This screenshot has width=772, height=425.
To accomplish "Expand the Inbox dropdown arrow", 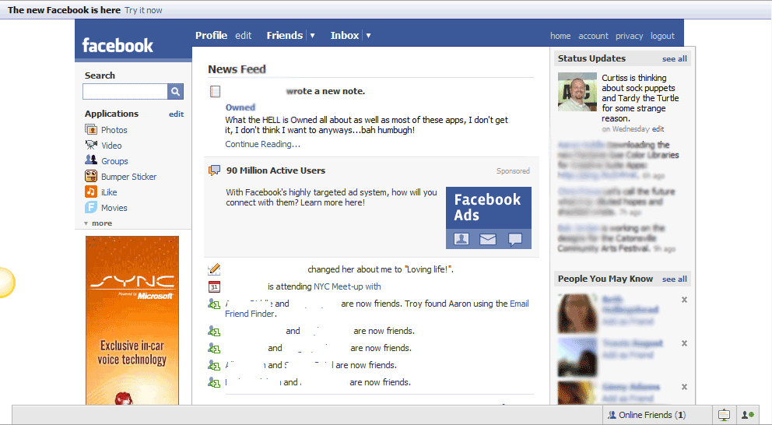I will 368,36.
